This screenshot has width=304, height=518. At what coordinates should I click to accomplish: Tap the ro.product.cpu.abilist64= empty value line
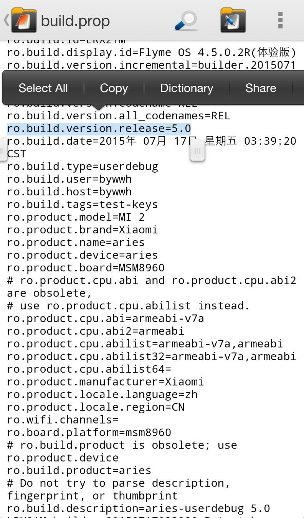89,369
